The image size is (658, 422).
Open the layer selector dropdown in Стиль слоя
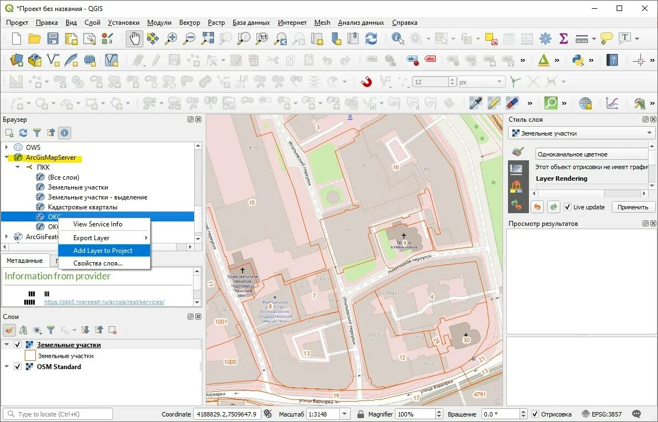coord(582,133)
